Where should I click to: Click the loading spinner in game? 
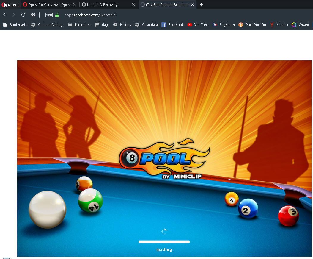[164, 231]
